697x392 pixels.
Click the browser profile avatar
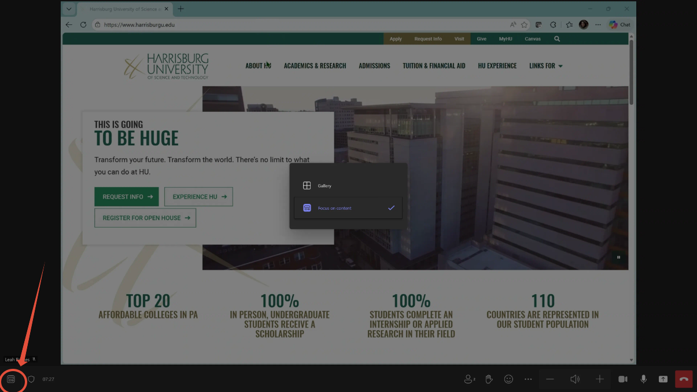point(583,25)
